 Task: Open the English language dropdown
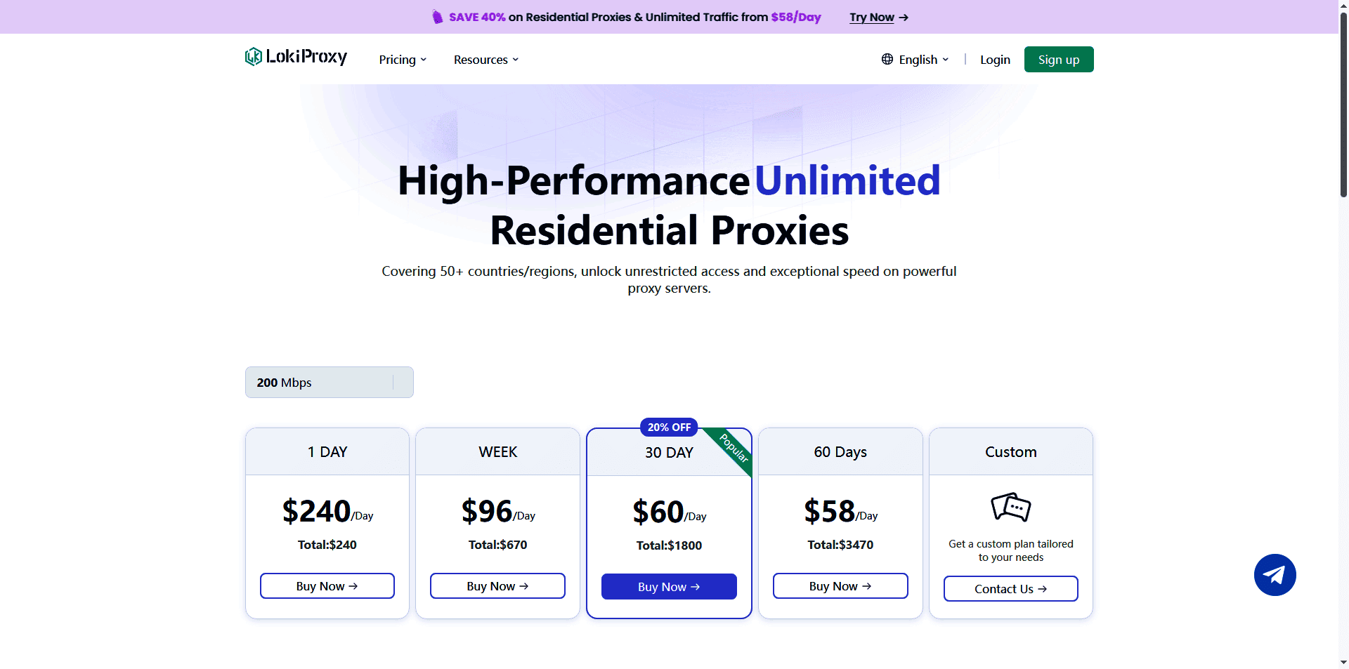coord(923,60)
